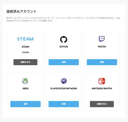Click the description paragraph mentioning Epic Games
The image size is (128, 122).
pos(63,19)
